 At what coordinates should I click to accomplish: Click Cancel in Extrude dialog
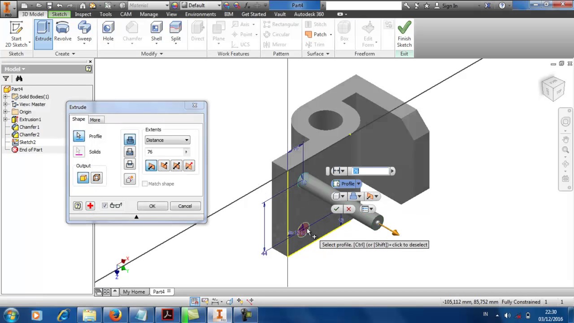pyautogui.click(x=185, y=206)
